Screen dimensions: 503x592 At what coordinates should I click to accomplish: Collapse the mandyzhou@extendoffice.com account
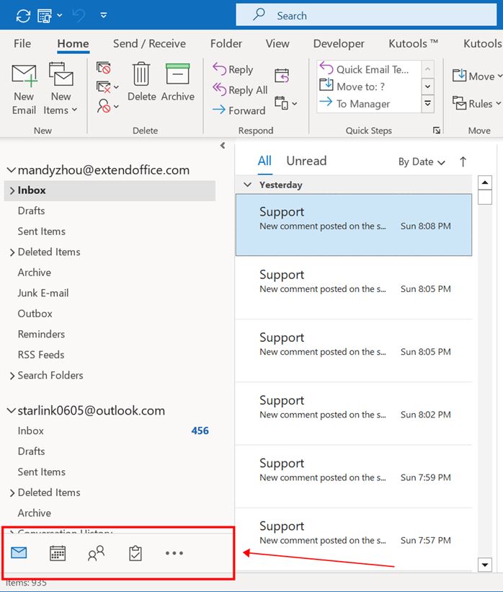tap(11, 170)
